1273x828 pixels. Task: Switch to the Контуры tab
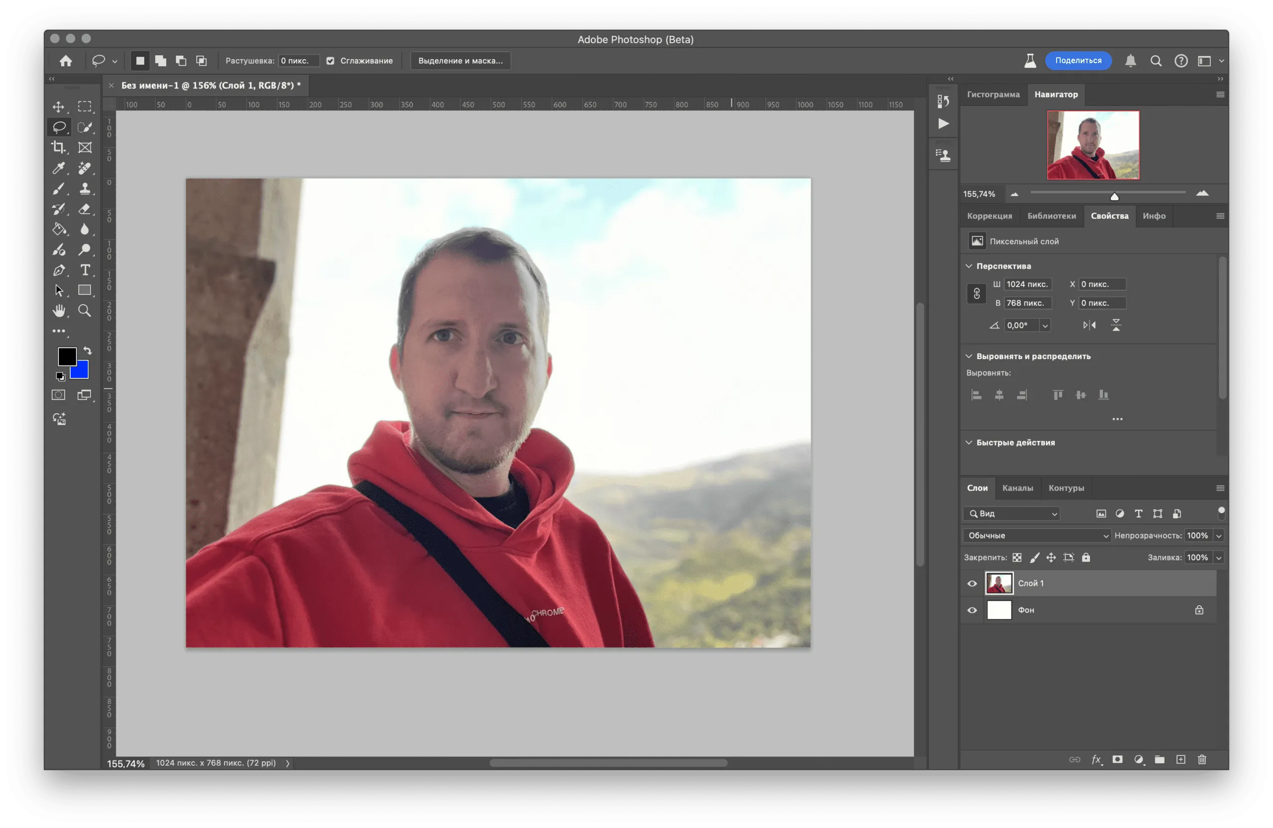tap(1066, 488)
